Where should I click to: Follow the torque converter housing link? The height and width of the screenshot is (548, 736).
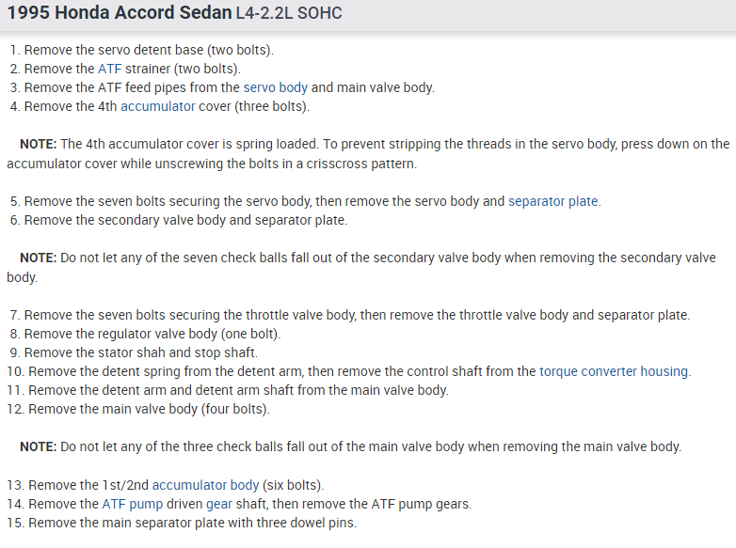tap(614, 371)
